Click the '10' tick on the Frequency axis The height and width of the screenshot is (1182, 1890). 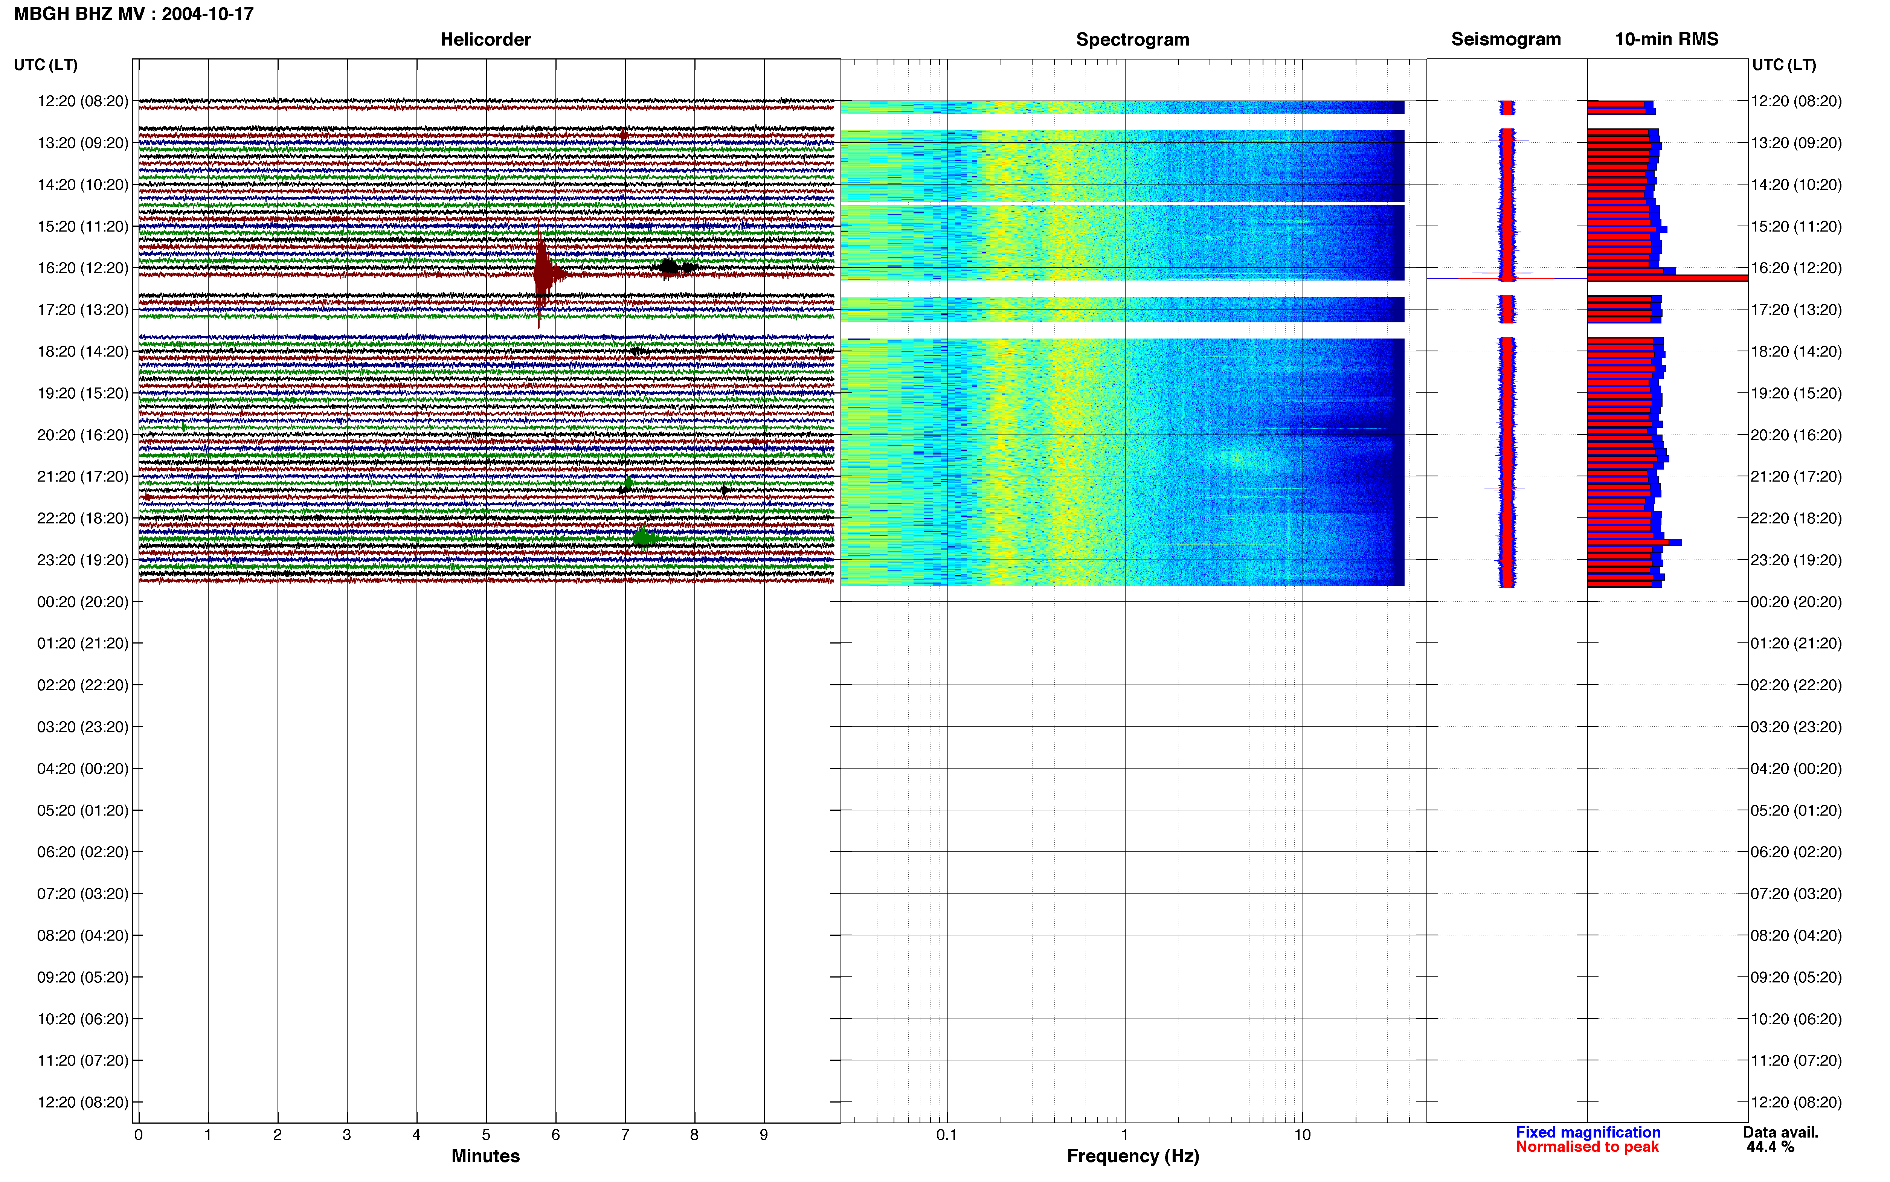coord(1302,1135)
